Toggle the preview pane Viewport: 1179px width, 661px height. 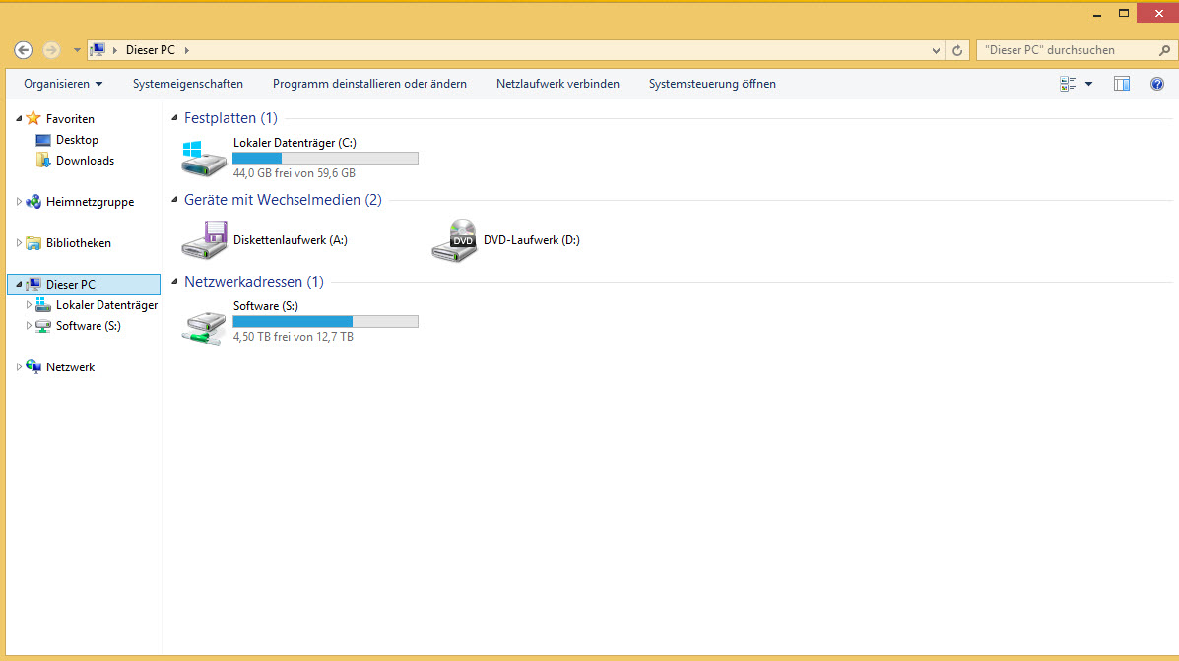click(1122, 84)
